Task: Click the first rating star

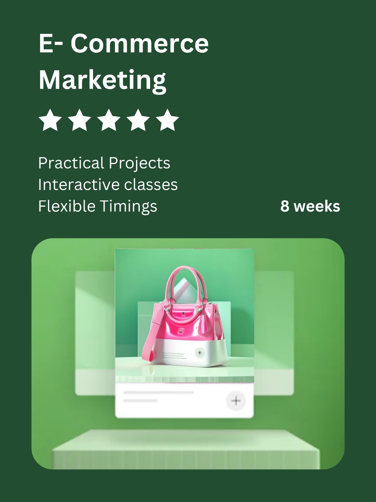Action: 50,120
